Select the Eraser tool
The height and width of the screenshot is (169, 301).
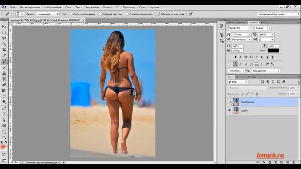tap(4, 85)
